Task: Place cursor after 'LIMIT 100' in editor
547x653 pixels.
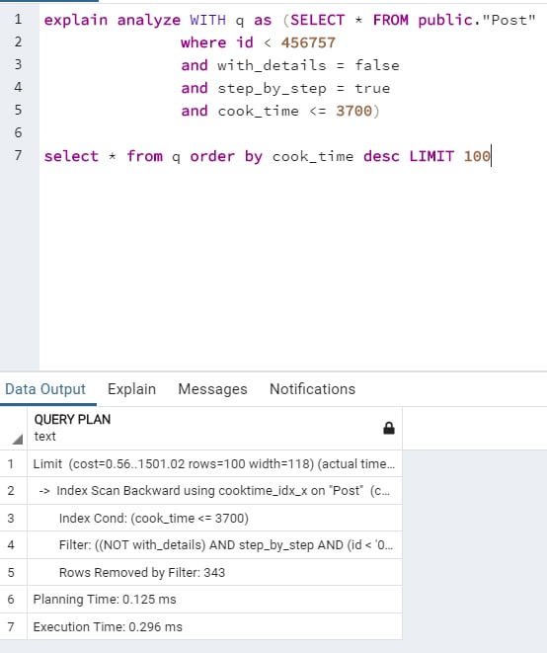Action: (x=492, y=156)
